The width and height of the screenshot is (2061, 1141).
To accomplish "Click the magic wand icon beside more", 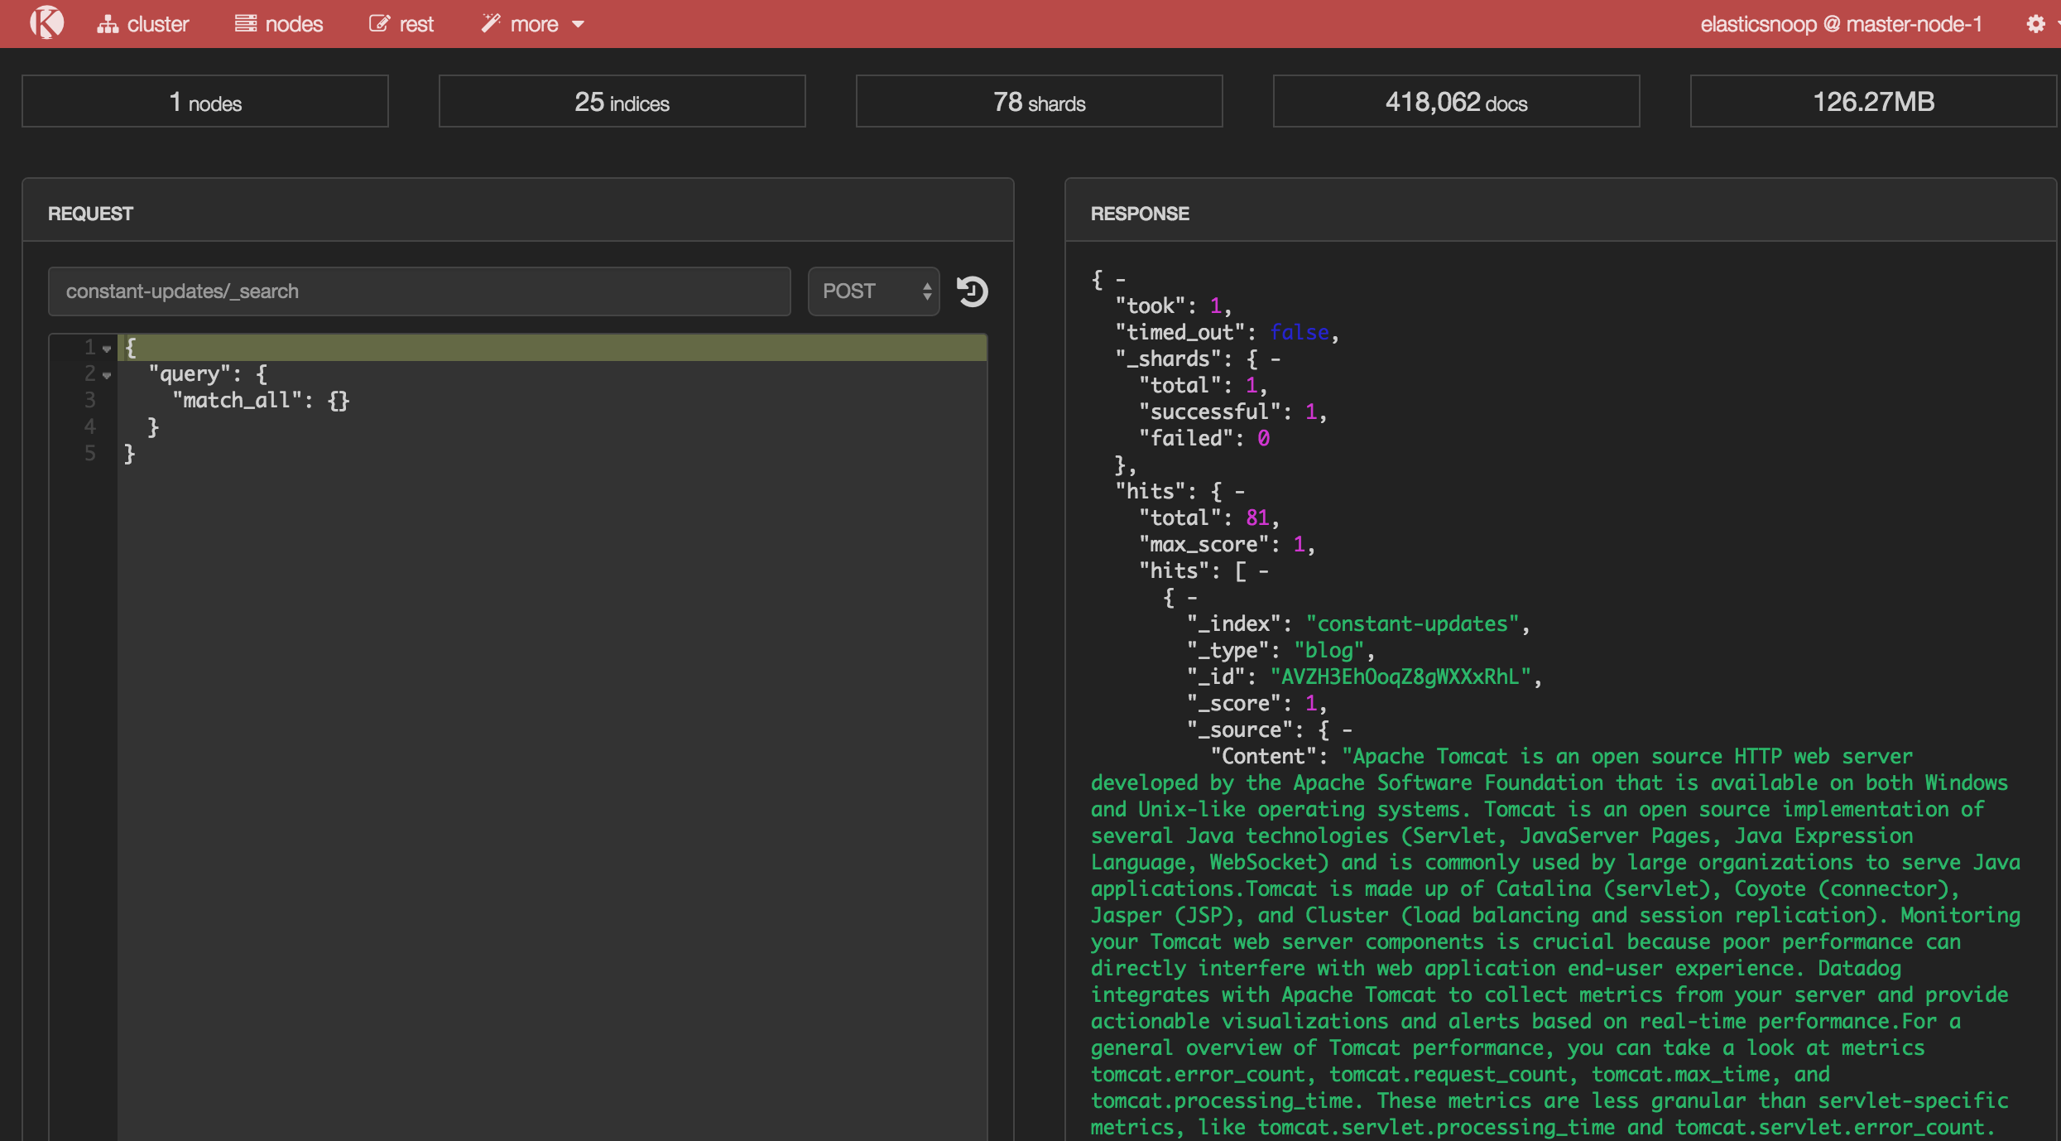I will click(492, 22).
